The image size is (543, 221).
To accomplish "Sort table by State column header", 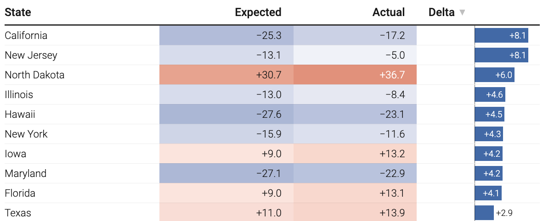I will tap(18, 12).
